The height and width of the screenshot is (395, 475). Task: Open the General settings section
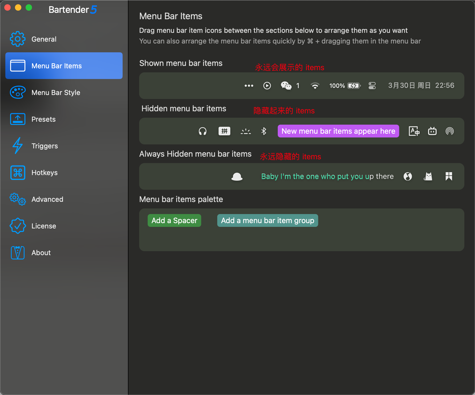pyautogui.click(x=64, y=39)
